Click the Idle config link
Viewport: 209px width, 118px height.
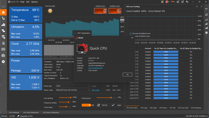96,90
